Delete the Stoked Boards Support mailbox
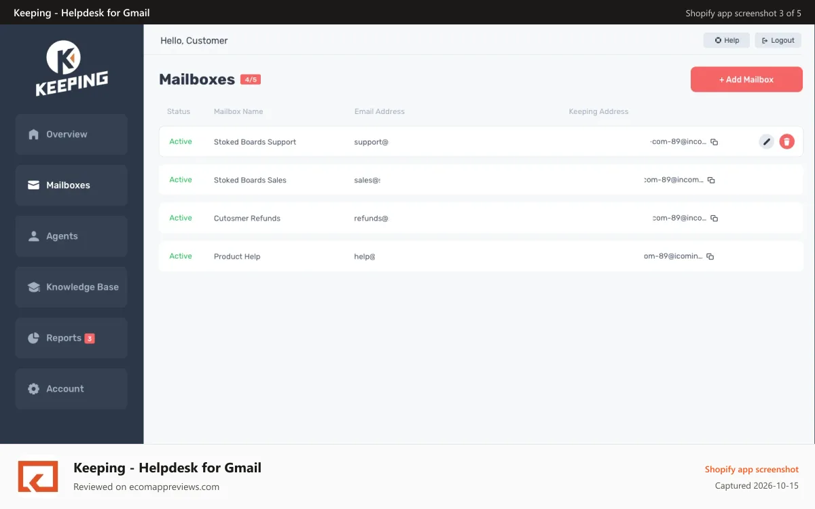 pos(786,142)
